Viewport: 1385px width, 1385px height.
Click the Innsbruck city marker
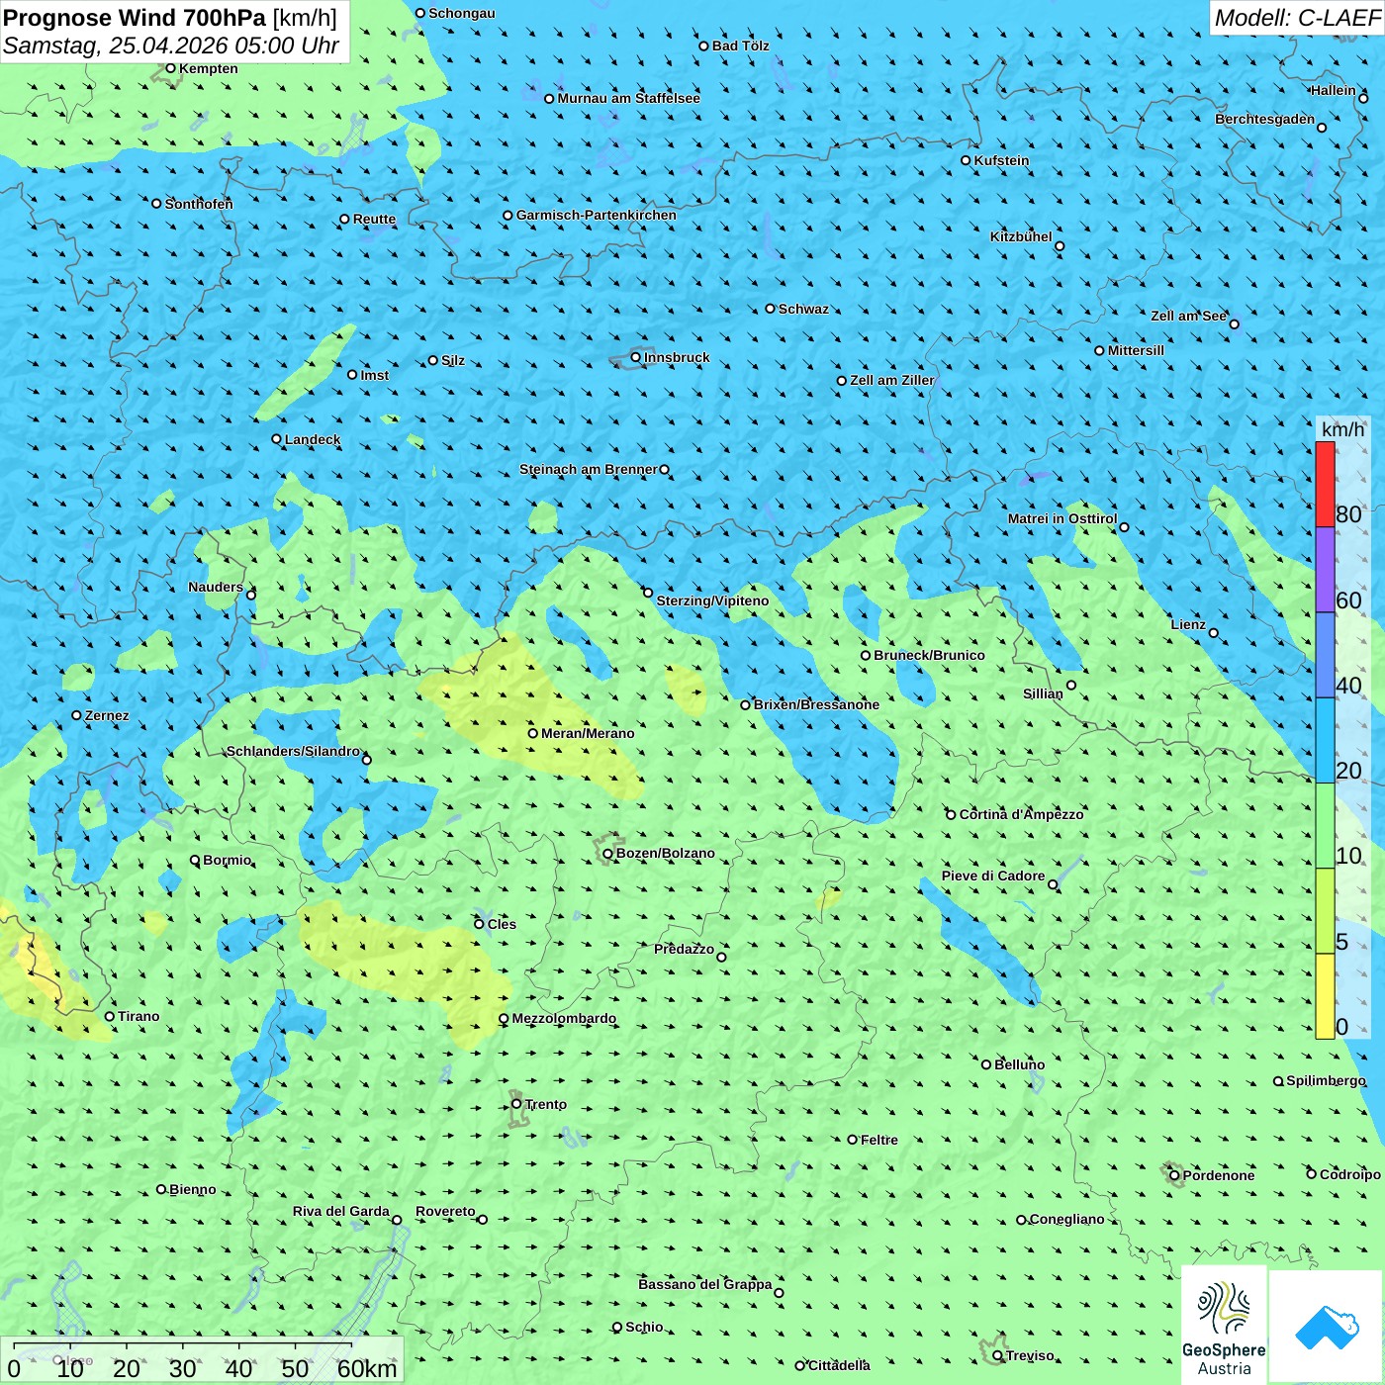(636, 357)
